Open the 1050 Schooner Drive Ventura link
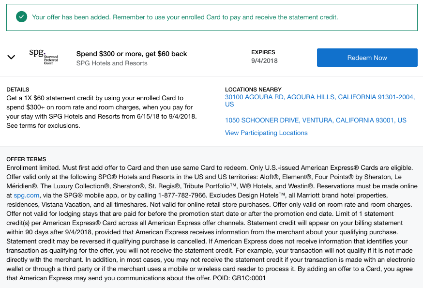The height and width of the screenshot is (288, 423). click(316, 120)
